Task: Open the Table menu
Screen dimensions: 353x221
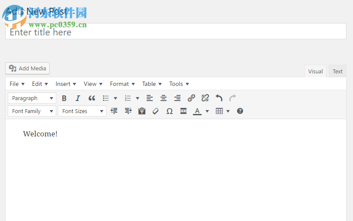Action: coord(152,84)
